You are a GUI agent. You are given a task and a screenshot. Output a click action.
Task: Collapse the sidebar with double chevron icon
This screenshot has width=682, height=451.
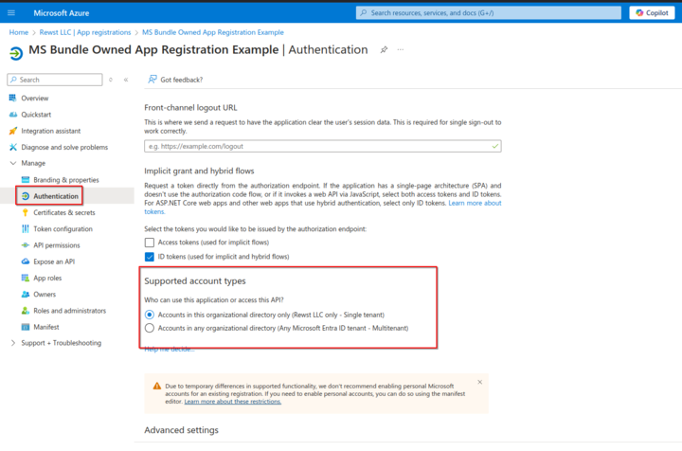(x=126, y=80)
